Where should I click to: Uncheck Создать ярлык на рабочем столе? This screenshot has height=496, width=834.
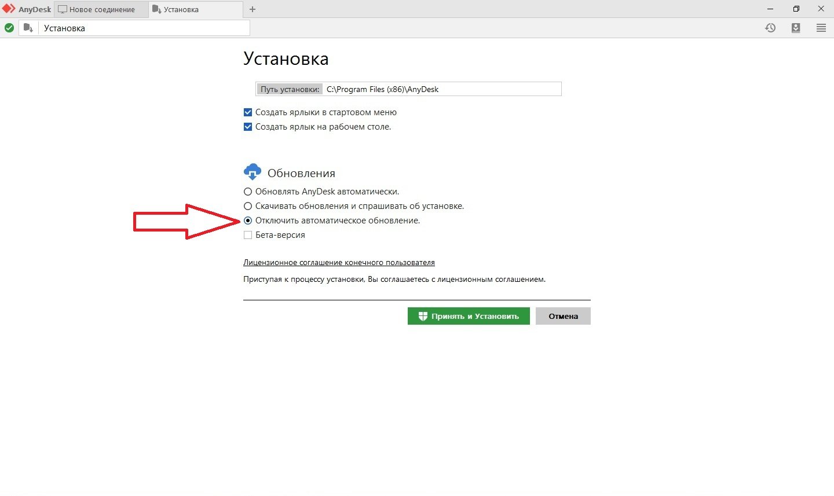[248, 127]
